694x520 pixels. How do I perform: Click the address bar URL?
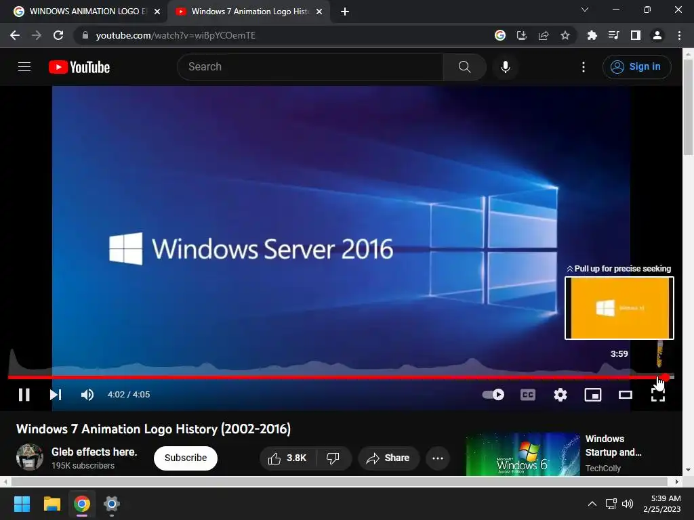click(x=176, y=35)
